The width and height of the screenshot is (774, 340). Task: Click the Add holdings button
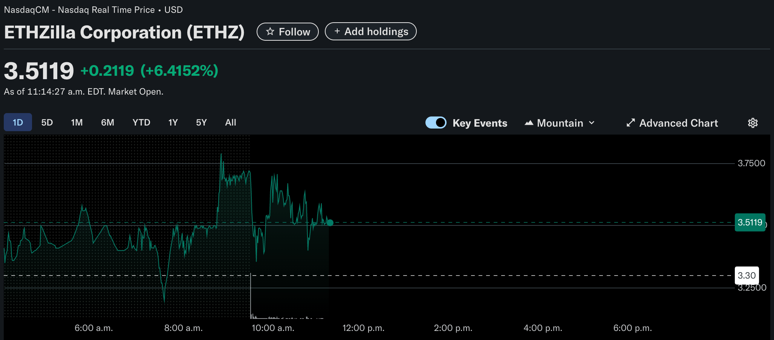(370, 31)
